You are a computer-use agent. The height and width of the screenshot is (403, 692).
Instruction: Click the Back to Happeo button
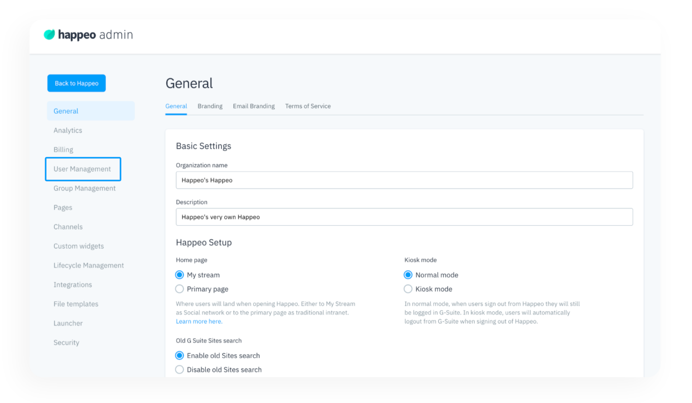click(77, 83)
